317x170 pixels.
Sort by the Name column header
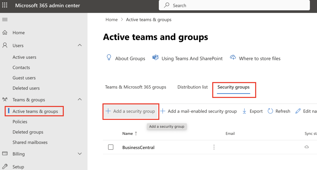click(128, 134)
